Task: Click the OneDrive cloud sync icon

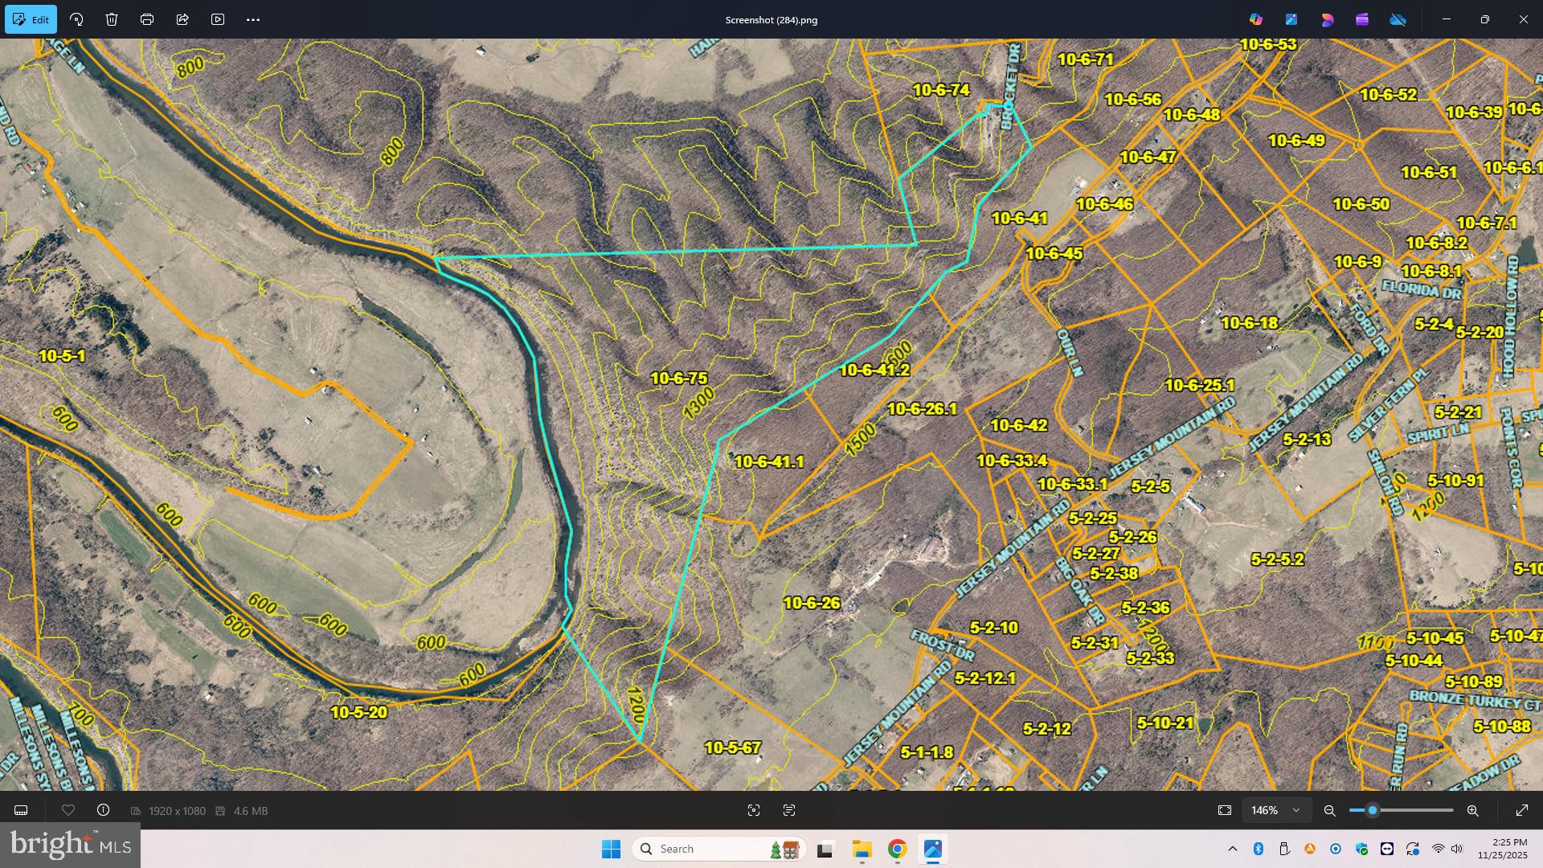Action: (1398, 19)
